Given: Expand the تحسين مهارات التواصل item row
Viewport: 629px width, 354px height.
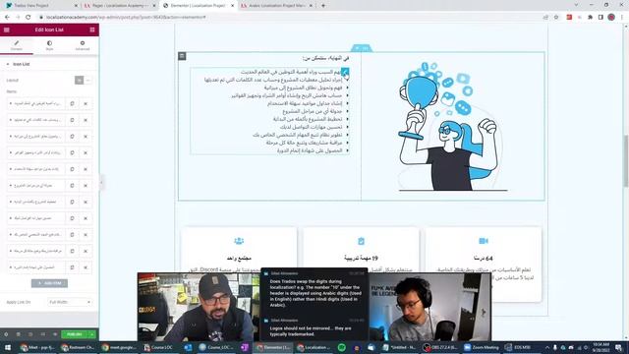Looking at the screenshot, I should coord(35,218).
